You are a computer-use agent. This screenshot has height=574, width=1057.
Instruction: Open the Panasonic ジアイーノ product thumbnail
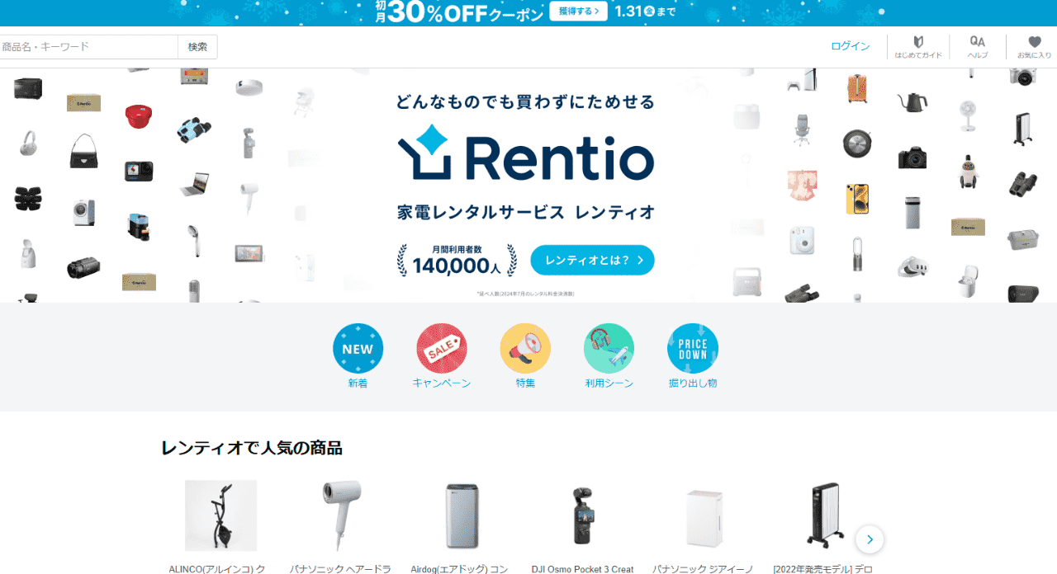(704, 515)
